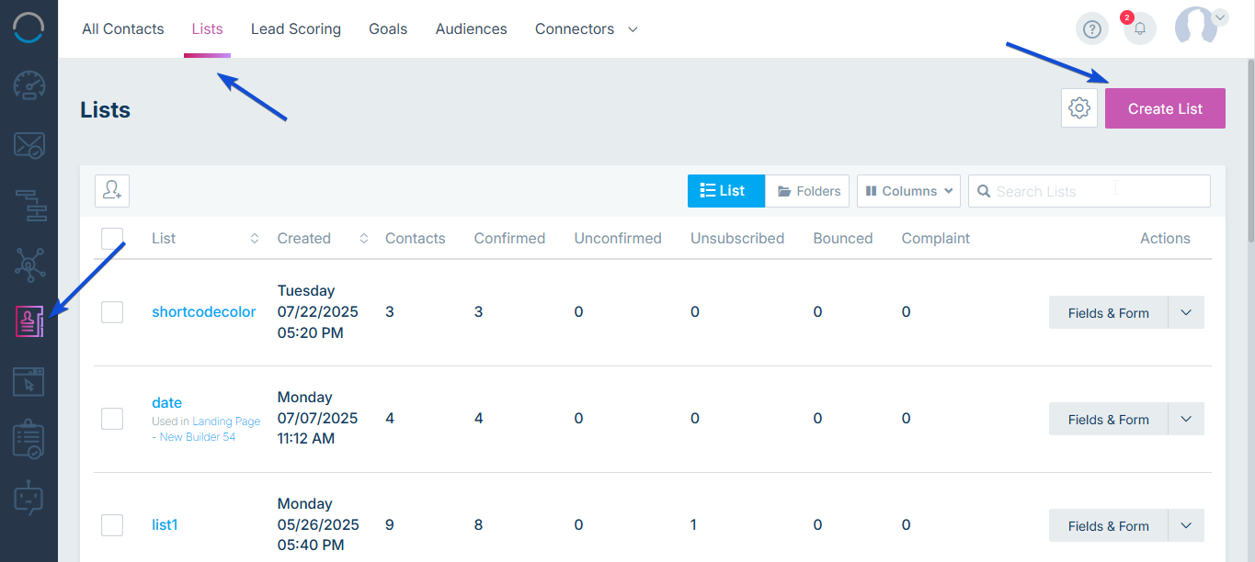Check the date row checkbox
The image size is (1255, 562).
tap(112, 419)
